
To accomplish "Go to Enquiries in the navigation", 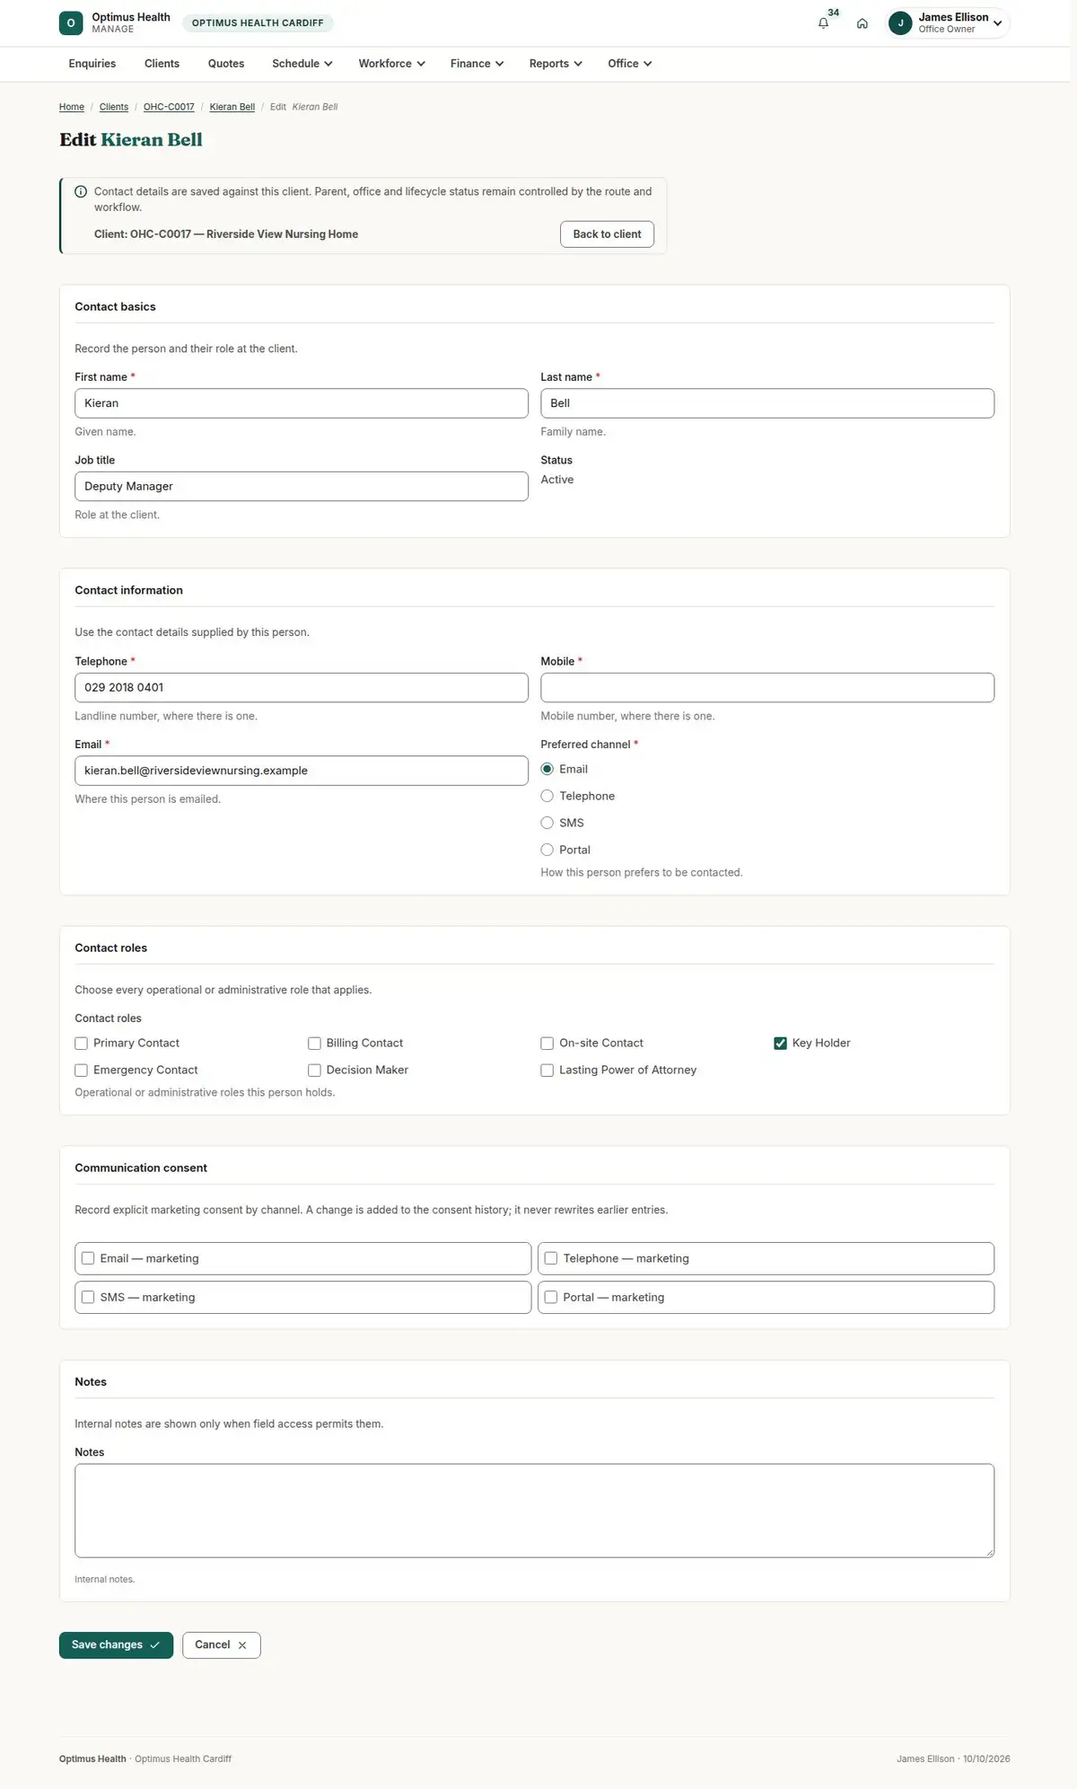I will (92, 64).
